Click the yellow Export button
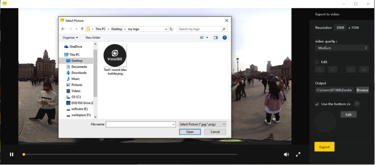 [324, 147]
